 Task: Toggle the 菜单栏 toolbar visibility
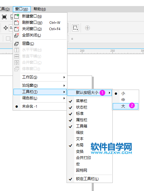pyautogui.click(x=89, y=101)
